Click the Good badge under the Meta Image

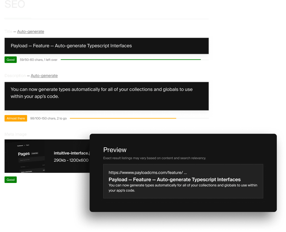coord(11,179)
